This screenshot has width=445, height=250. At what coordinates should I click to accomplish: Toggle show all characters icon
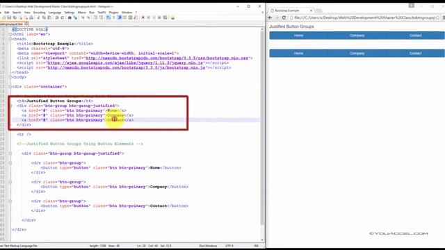tap(114, 17)
